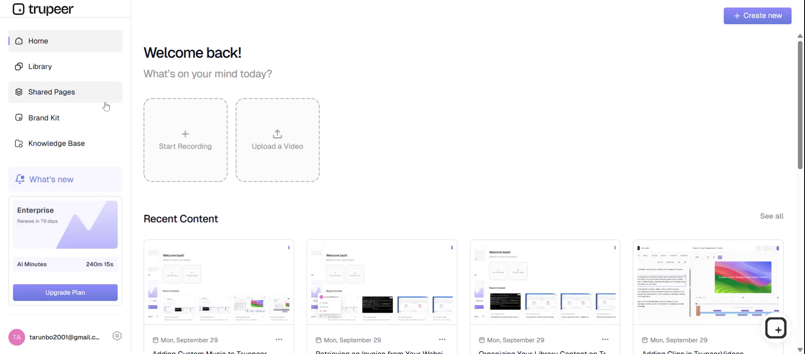This screenshot has width=805, height=354.
Task: Click calendar icon on Organizing Your Library card
Action: click(482, 340)
